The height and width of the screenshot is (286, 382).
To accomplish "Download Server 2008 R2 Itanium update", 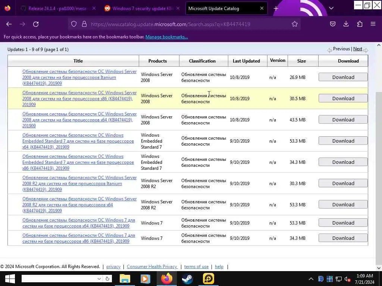I will coord(343,183).
